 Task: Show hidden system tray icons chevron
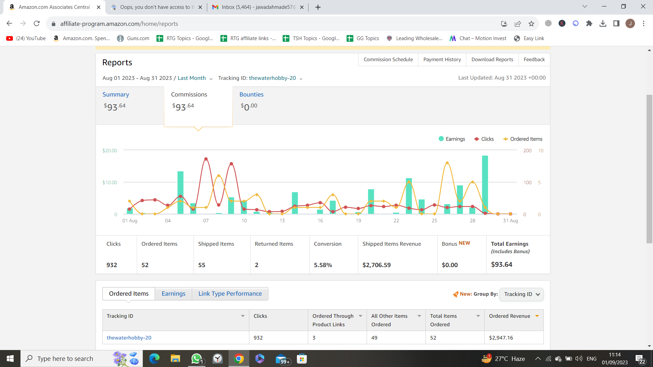click(x=538, y=359)
